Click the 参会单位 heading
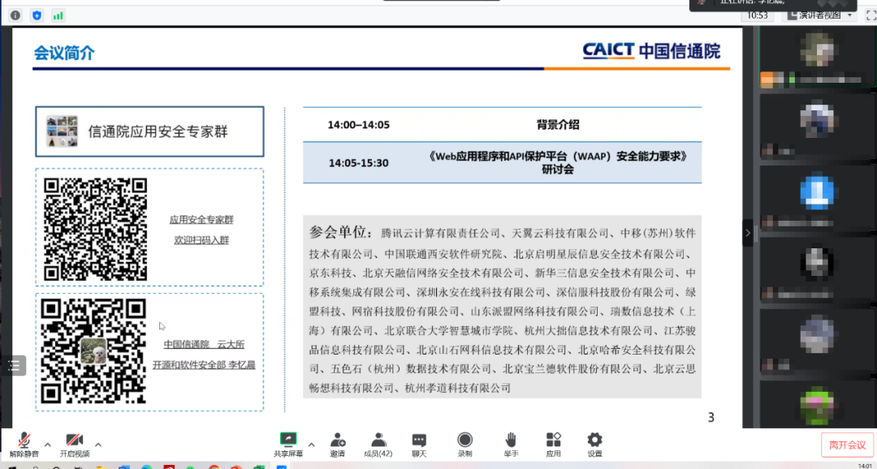This screenshot has width=877, height=469. pos(340,232)
